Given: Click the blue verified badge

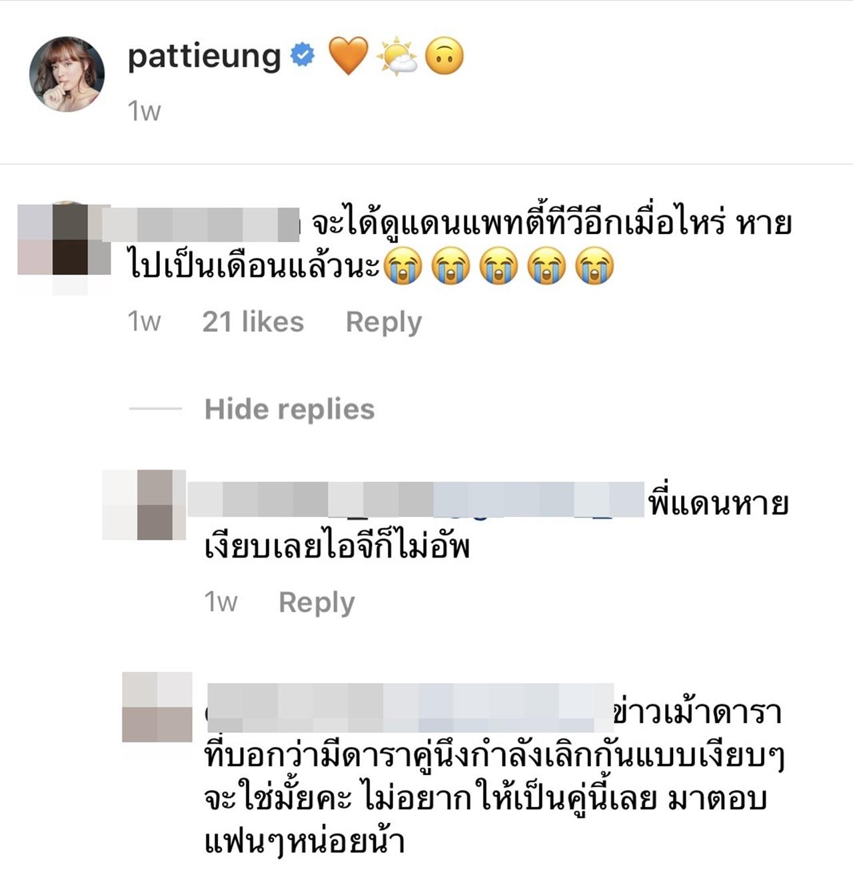Looking at the screenshot, I should click(303, 55).
